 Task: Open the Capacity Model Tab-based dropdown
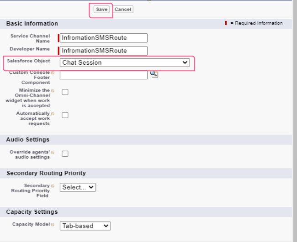tap(85, 226)
